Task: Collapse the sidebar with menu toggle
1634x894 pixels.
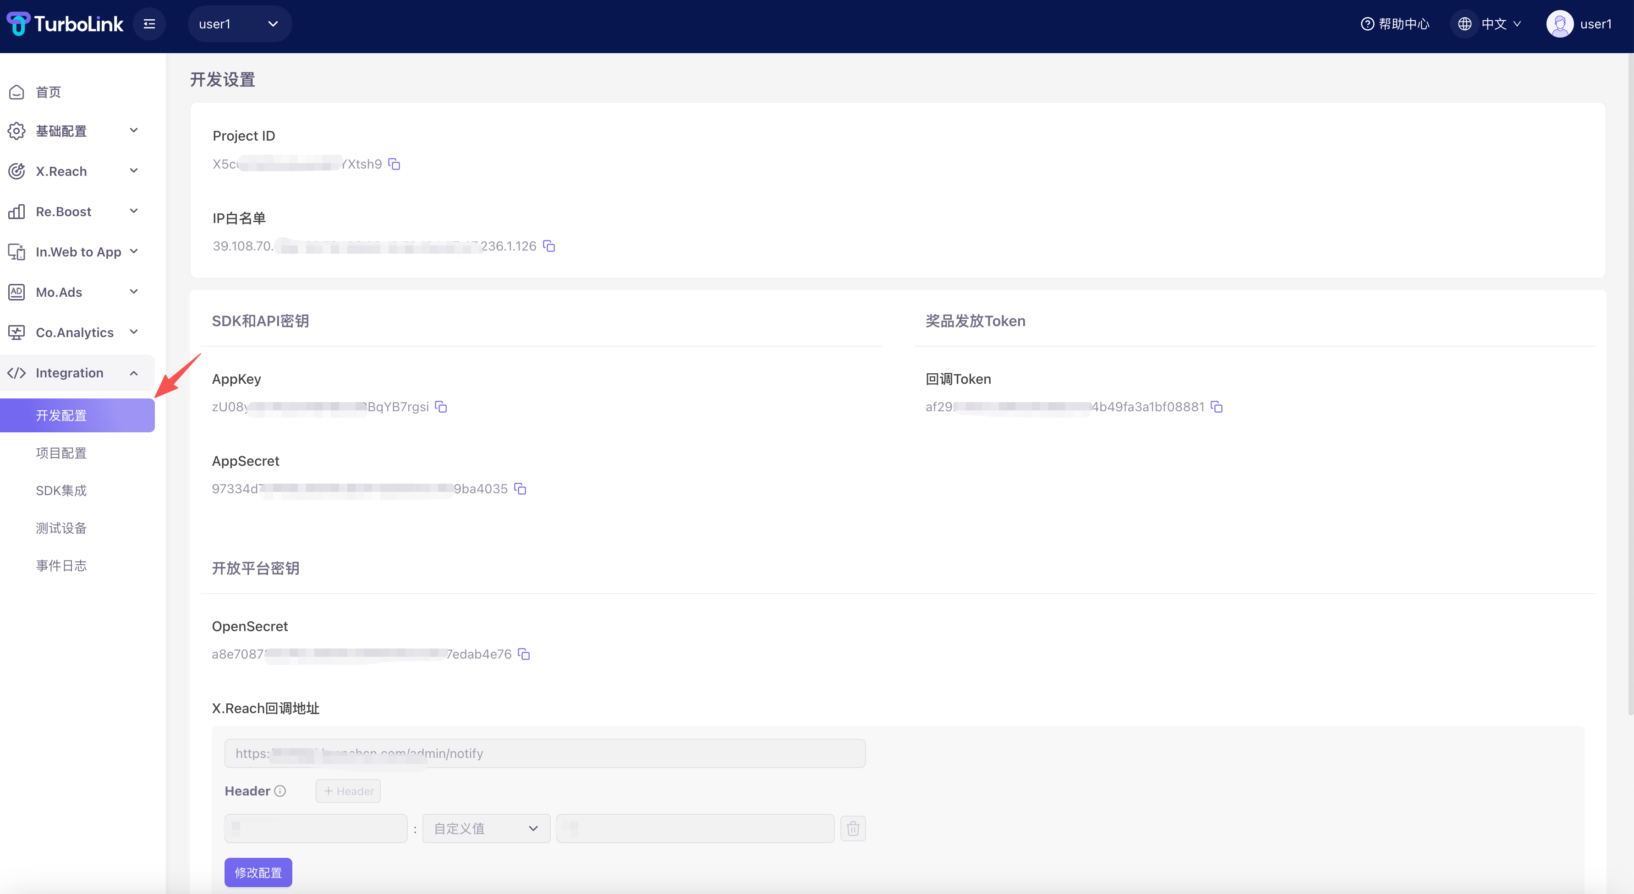Action: [x=149, y=24]
